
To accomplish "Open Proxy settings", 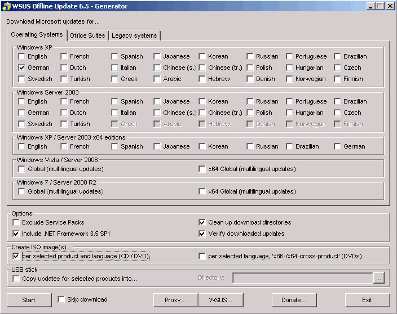I will [x=175, y=300].
